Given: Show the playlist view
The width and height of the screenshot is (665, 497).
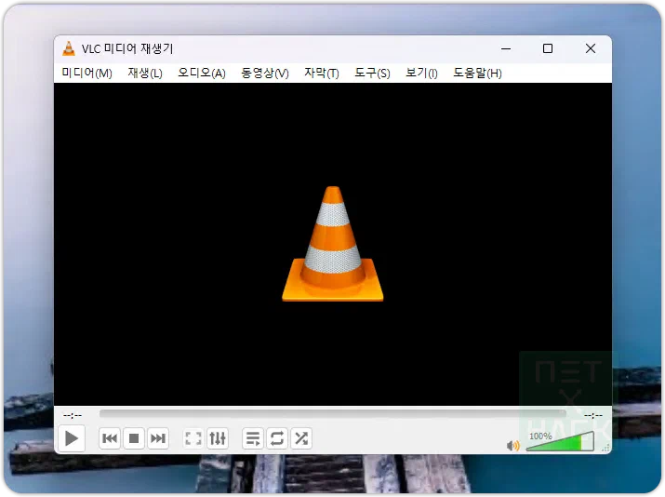Looking at the screenshot, I should point(253,438).
